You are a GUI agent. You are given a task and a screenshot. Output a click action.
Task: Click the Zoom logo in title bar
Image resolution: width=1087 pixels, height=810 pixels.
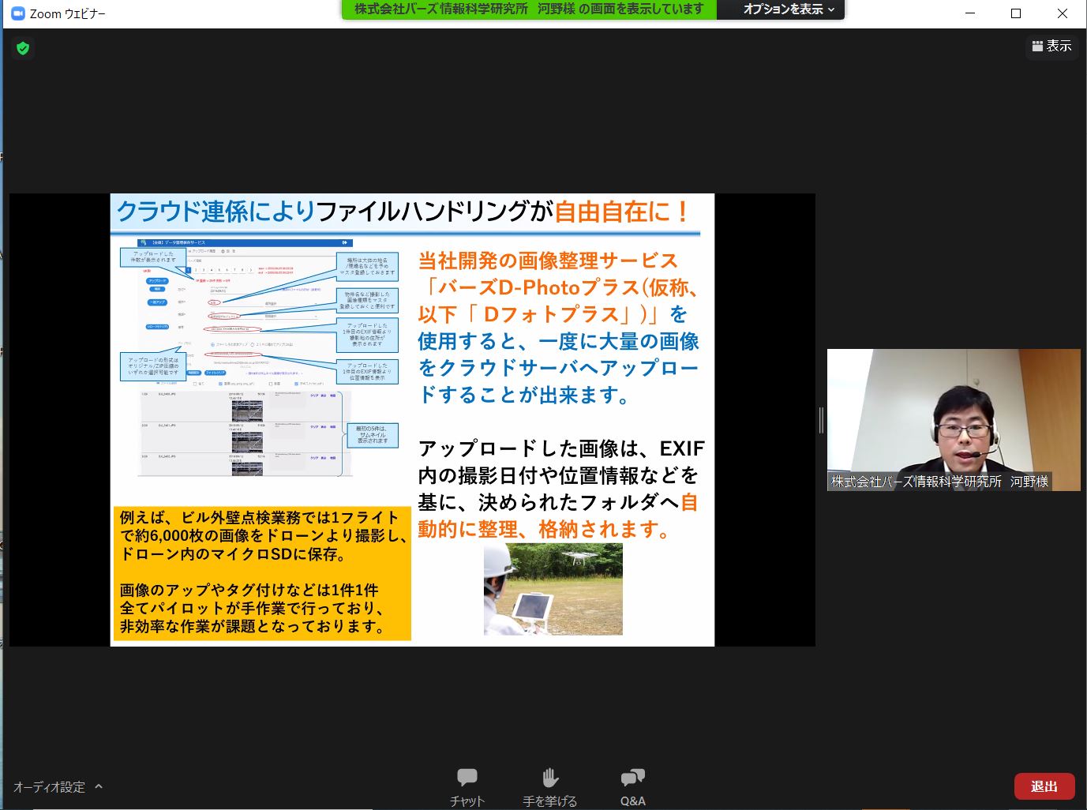pyautogui.click(x=18, y=13)
